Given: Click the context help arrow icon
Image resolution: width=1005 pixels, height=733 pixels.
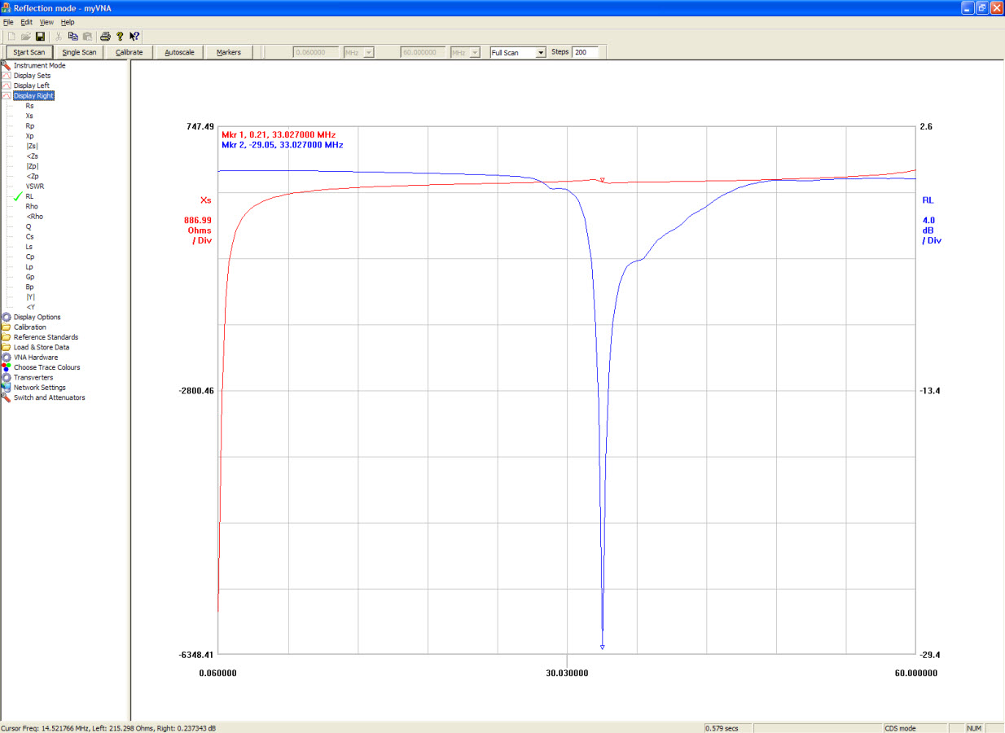Looking at the screenshot, I should point(134,37).
